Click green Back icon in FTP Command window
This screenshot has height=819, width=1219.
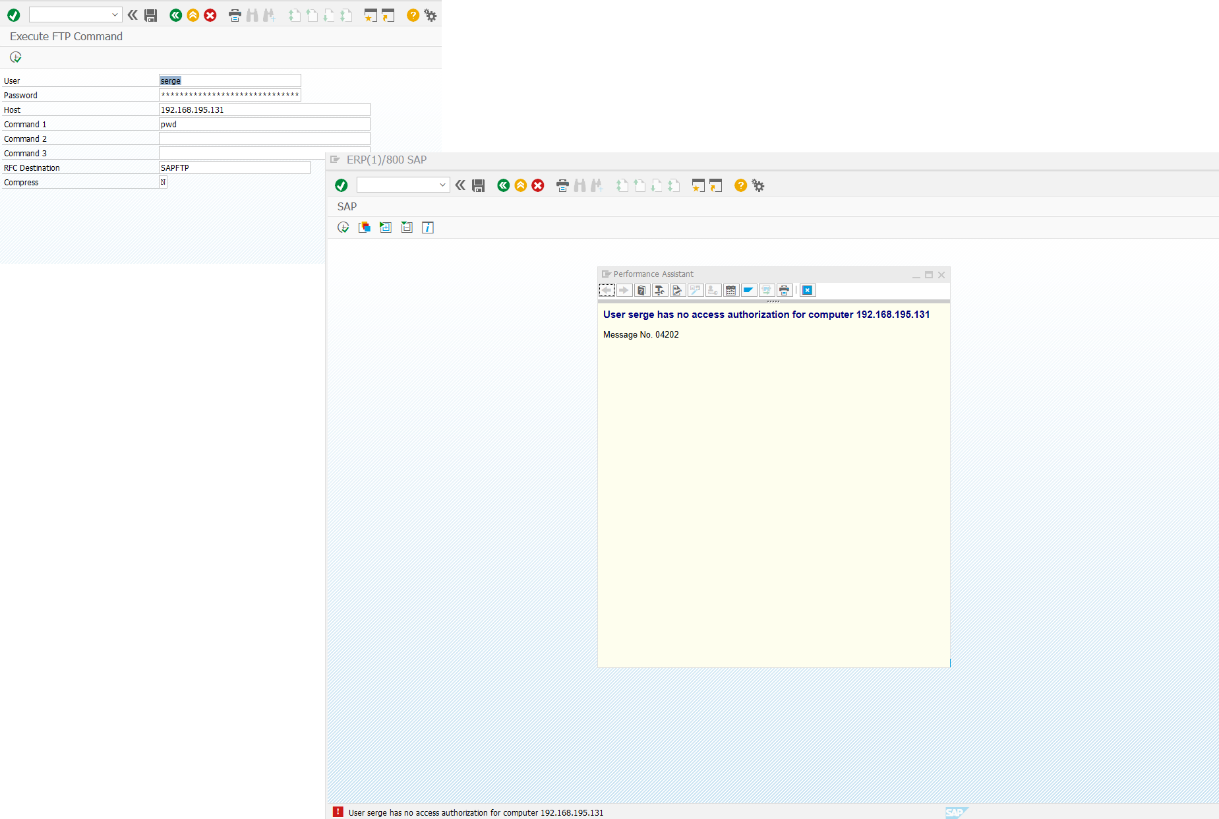point(175,15)
